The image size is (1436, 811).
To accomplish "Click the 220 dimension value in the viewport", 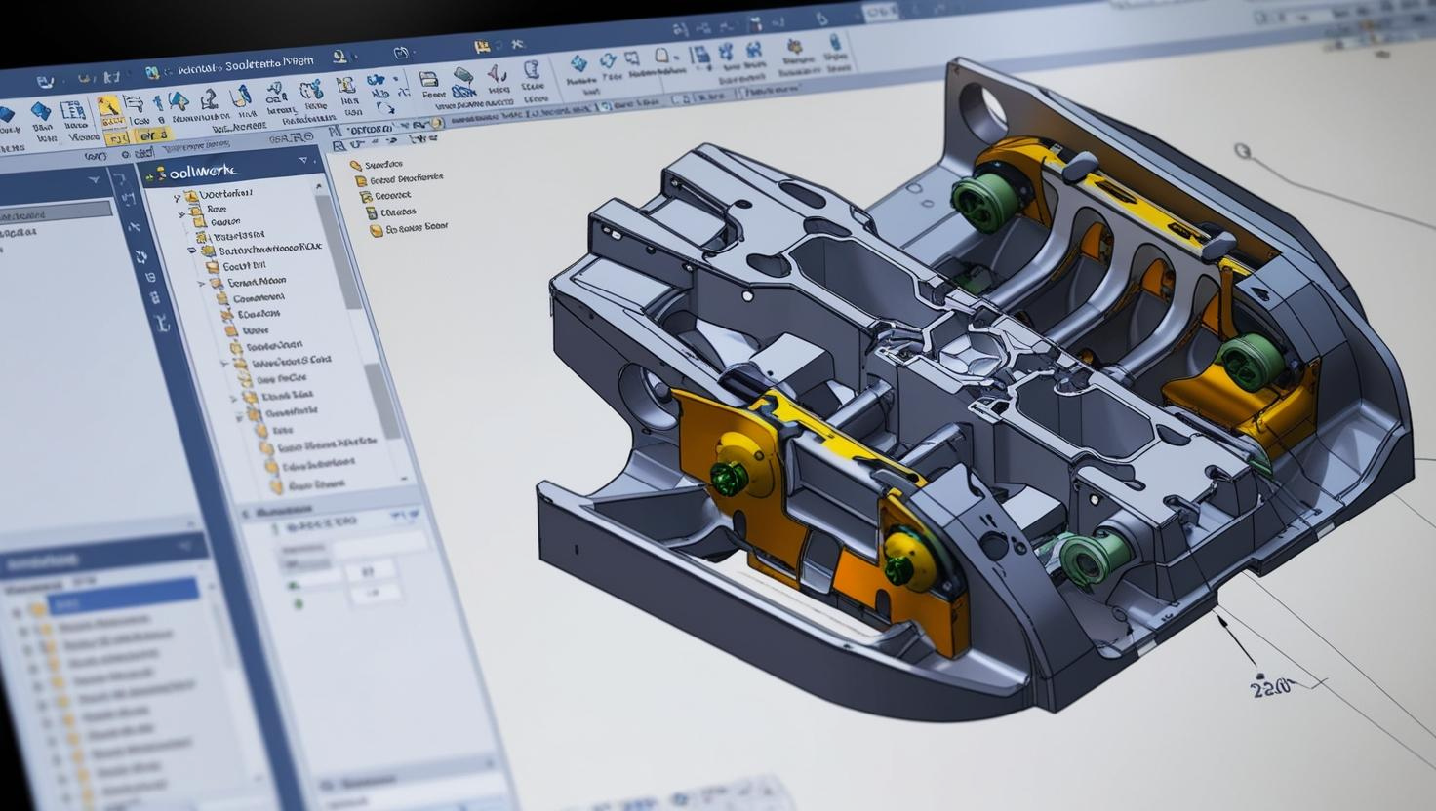I will pyautogui.click(x=1270, y=686).
